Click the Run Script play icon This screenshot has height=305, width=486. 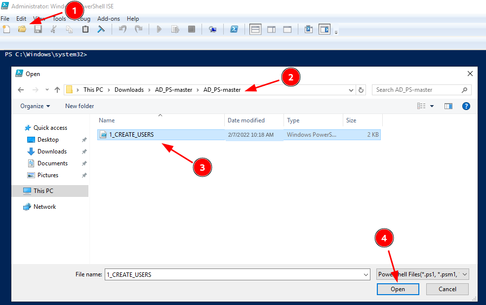pyautogui.click(x=159, y=30)
